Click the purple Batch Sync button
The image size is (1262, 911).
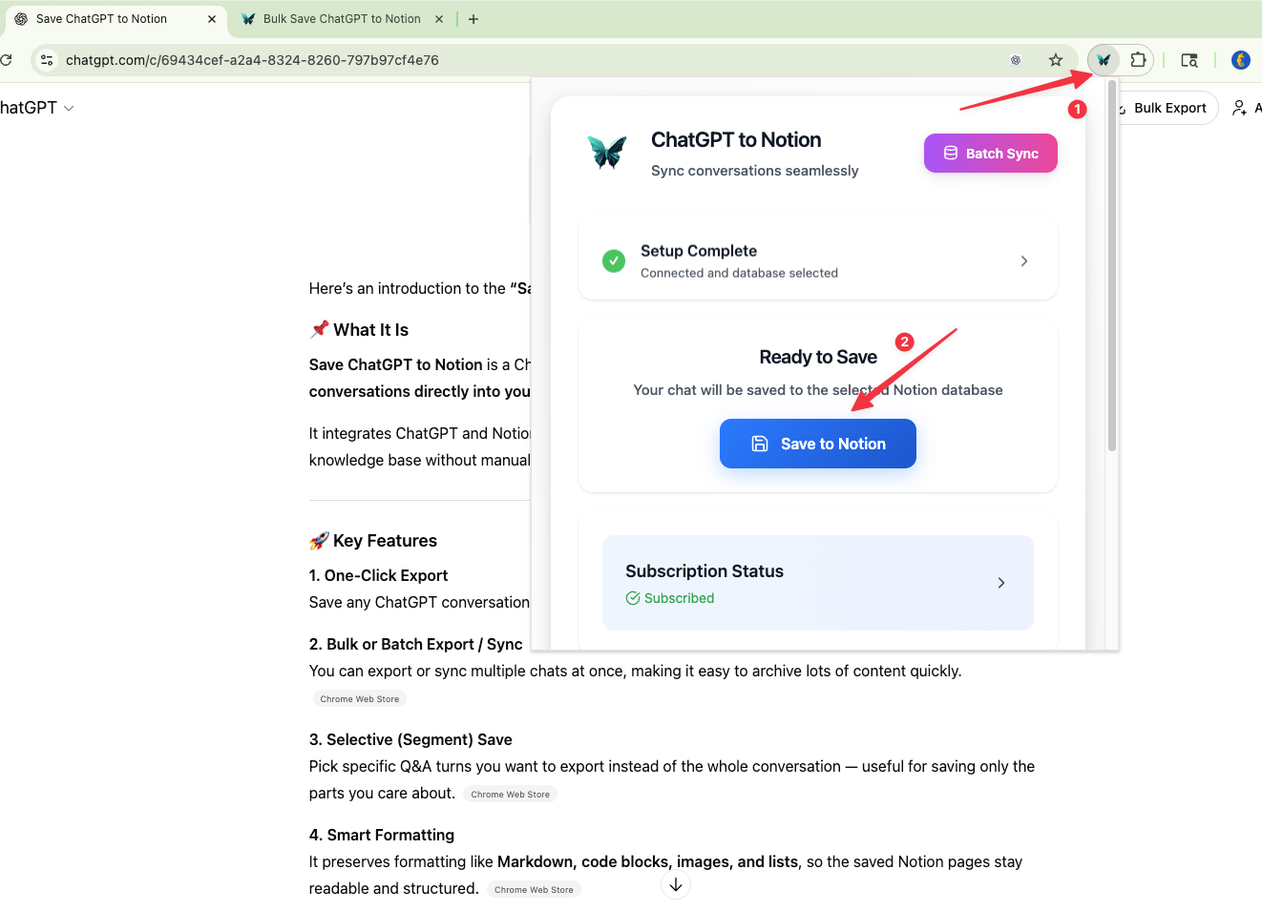pyautogui.click(x=990, y=154)
